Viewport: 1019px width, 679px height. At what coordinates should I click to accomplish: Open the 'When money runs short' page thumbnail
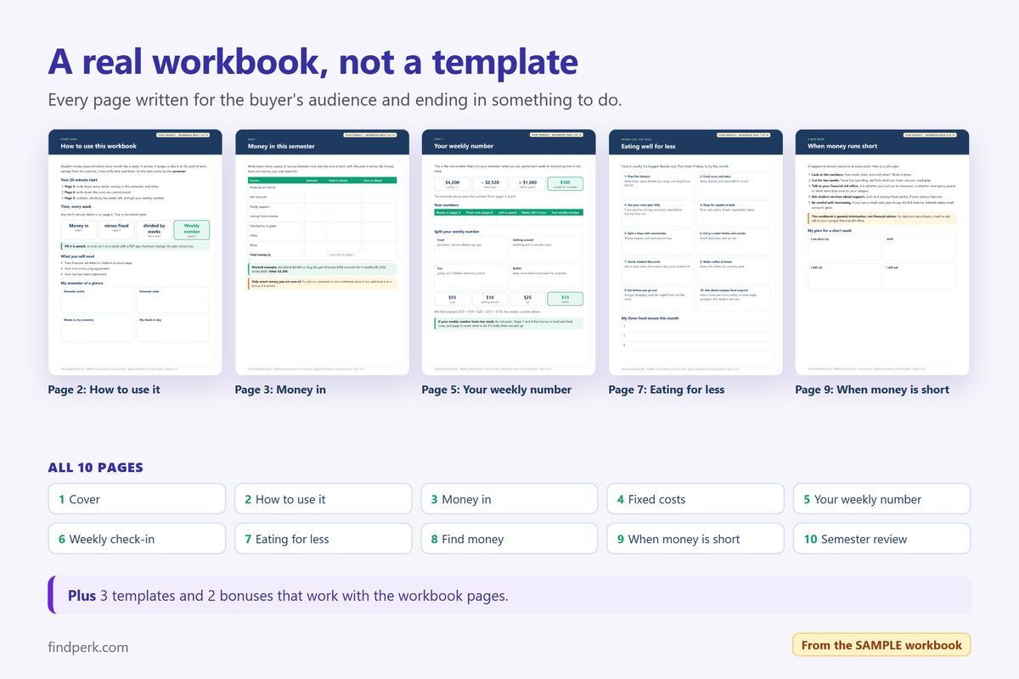[x=882, y=252]
